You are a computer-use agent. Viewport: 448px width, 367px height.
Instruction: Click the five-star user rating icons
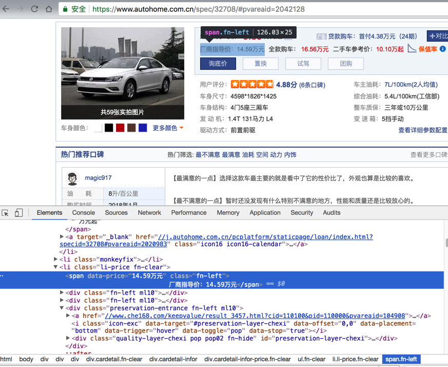(x=252, y=84)
